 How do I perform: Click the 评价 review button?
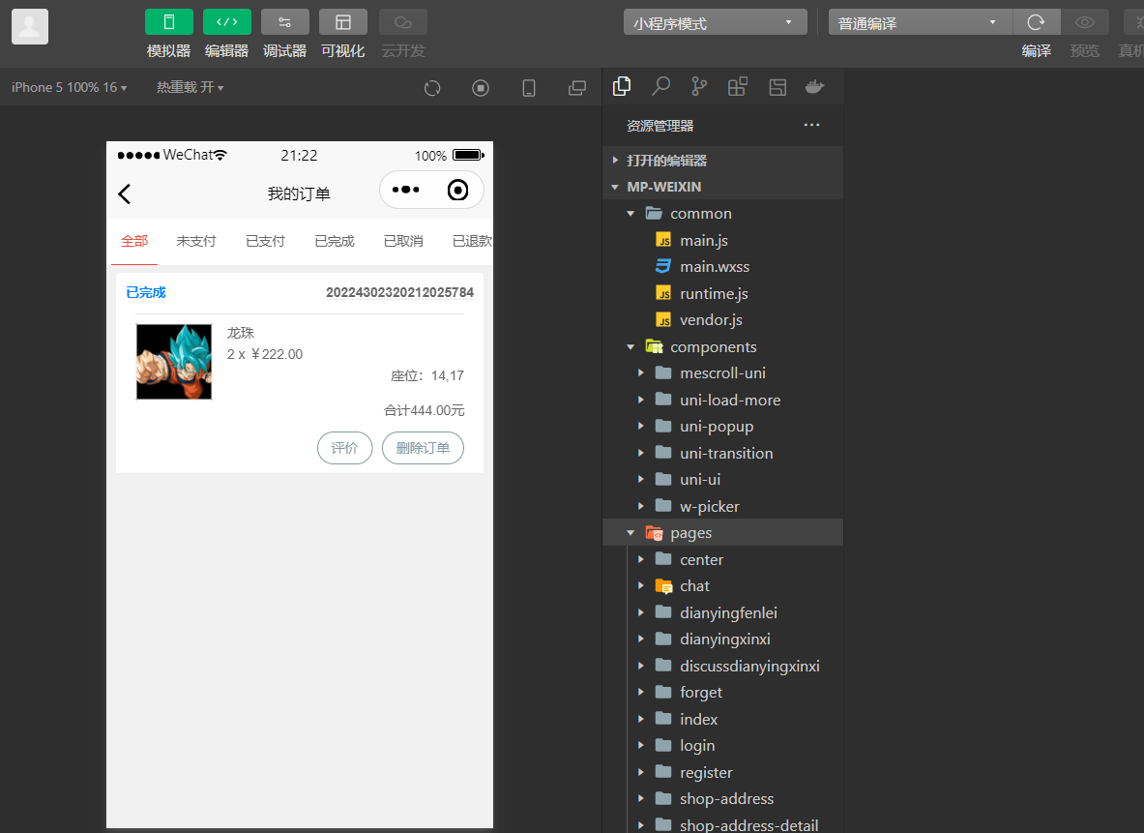(345, 448)
